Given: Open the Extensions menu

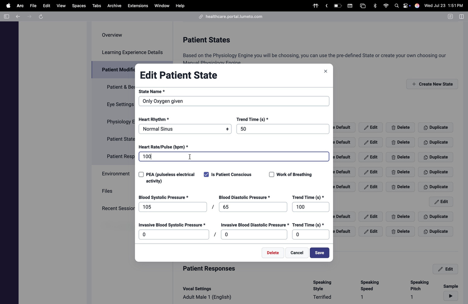Looking at the screenshot, I should point(138,6).
